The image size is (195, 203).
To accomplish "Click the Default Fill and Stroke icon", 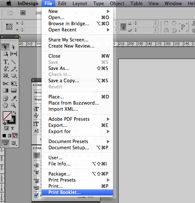I will [4, 123].
